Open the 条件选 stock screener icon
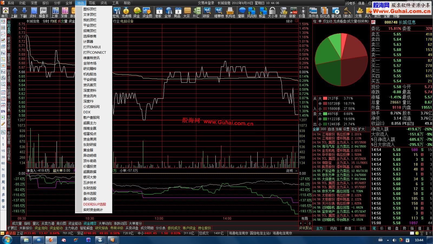 (313, 12)
